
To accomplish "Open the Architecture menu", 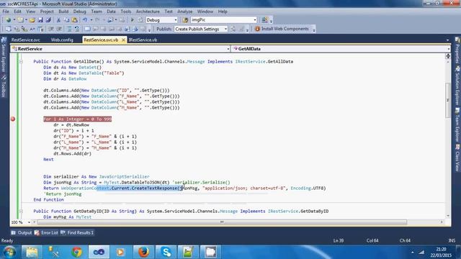I will (x=148, y=12).
